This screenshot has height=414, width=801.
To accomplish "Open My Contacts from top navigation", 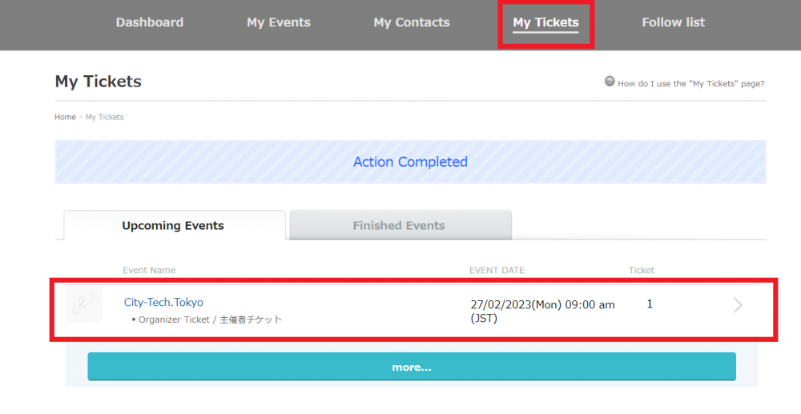I will 412,22.
